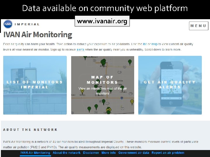Click the yellow map pin near Seeley
The height and width of the screenshot is (157, 210).
pos(82,92)
